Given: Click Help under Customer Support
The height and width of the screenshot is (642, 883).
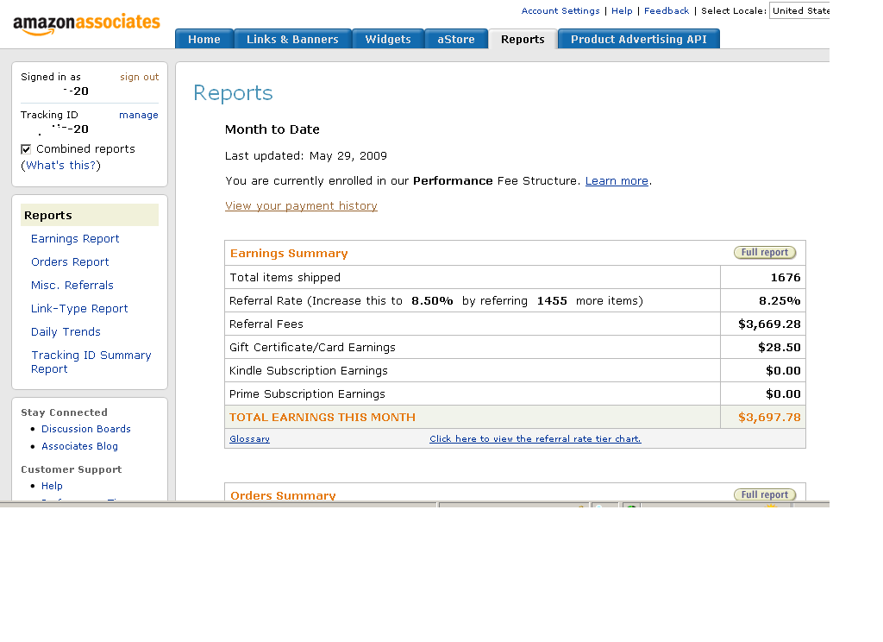Looking at the screenshot, I should (52, 486).
